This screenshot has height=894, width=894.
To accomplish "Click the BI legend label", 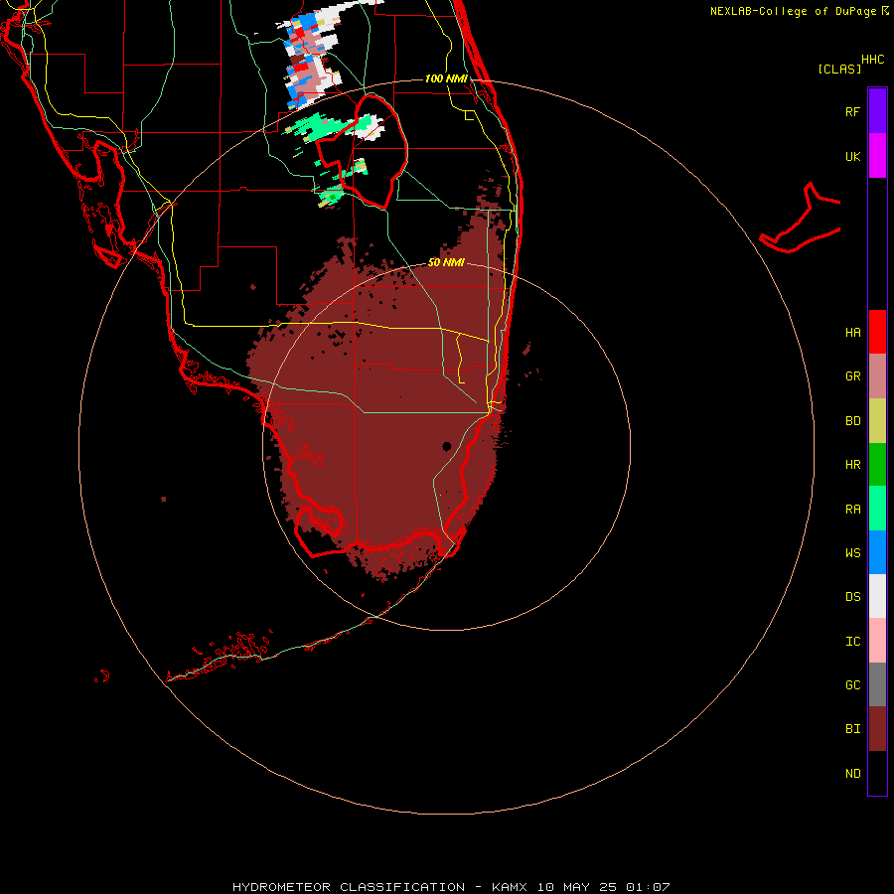I will pos(852,729).
